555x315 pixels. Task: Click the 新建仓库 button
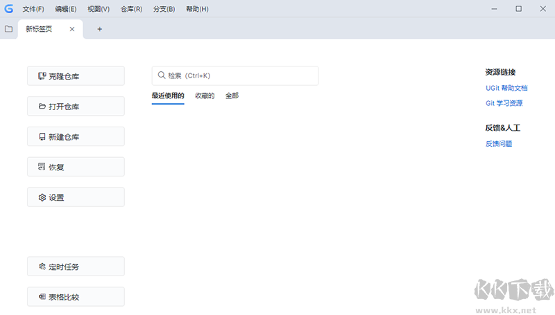(76, 137)
